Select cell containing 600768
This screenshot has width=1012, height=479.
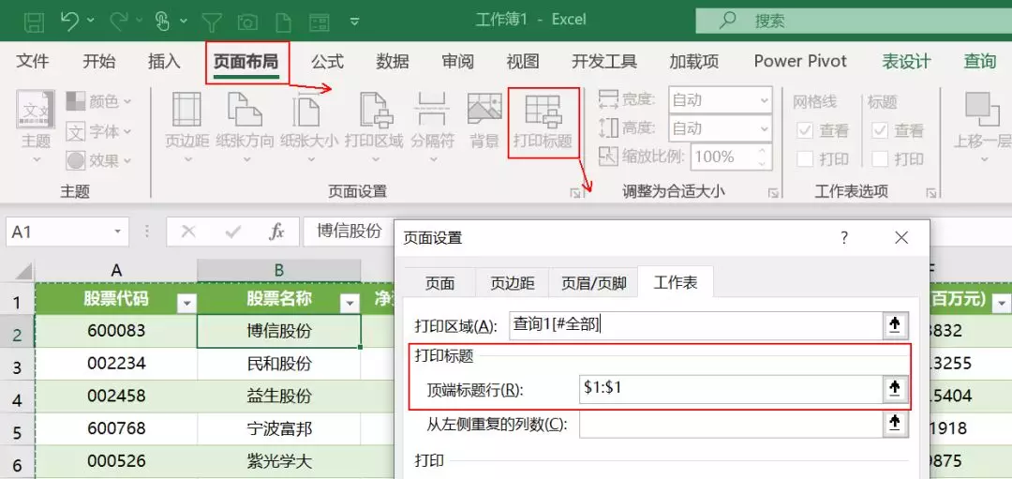point(116,428)
